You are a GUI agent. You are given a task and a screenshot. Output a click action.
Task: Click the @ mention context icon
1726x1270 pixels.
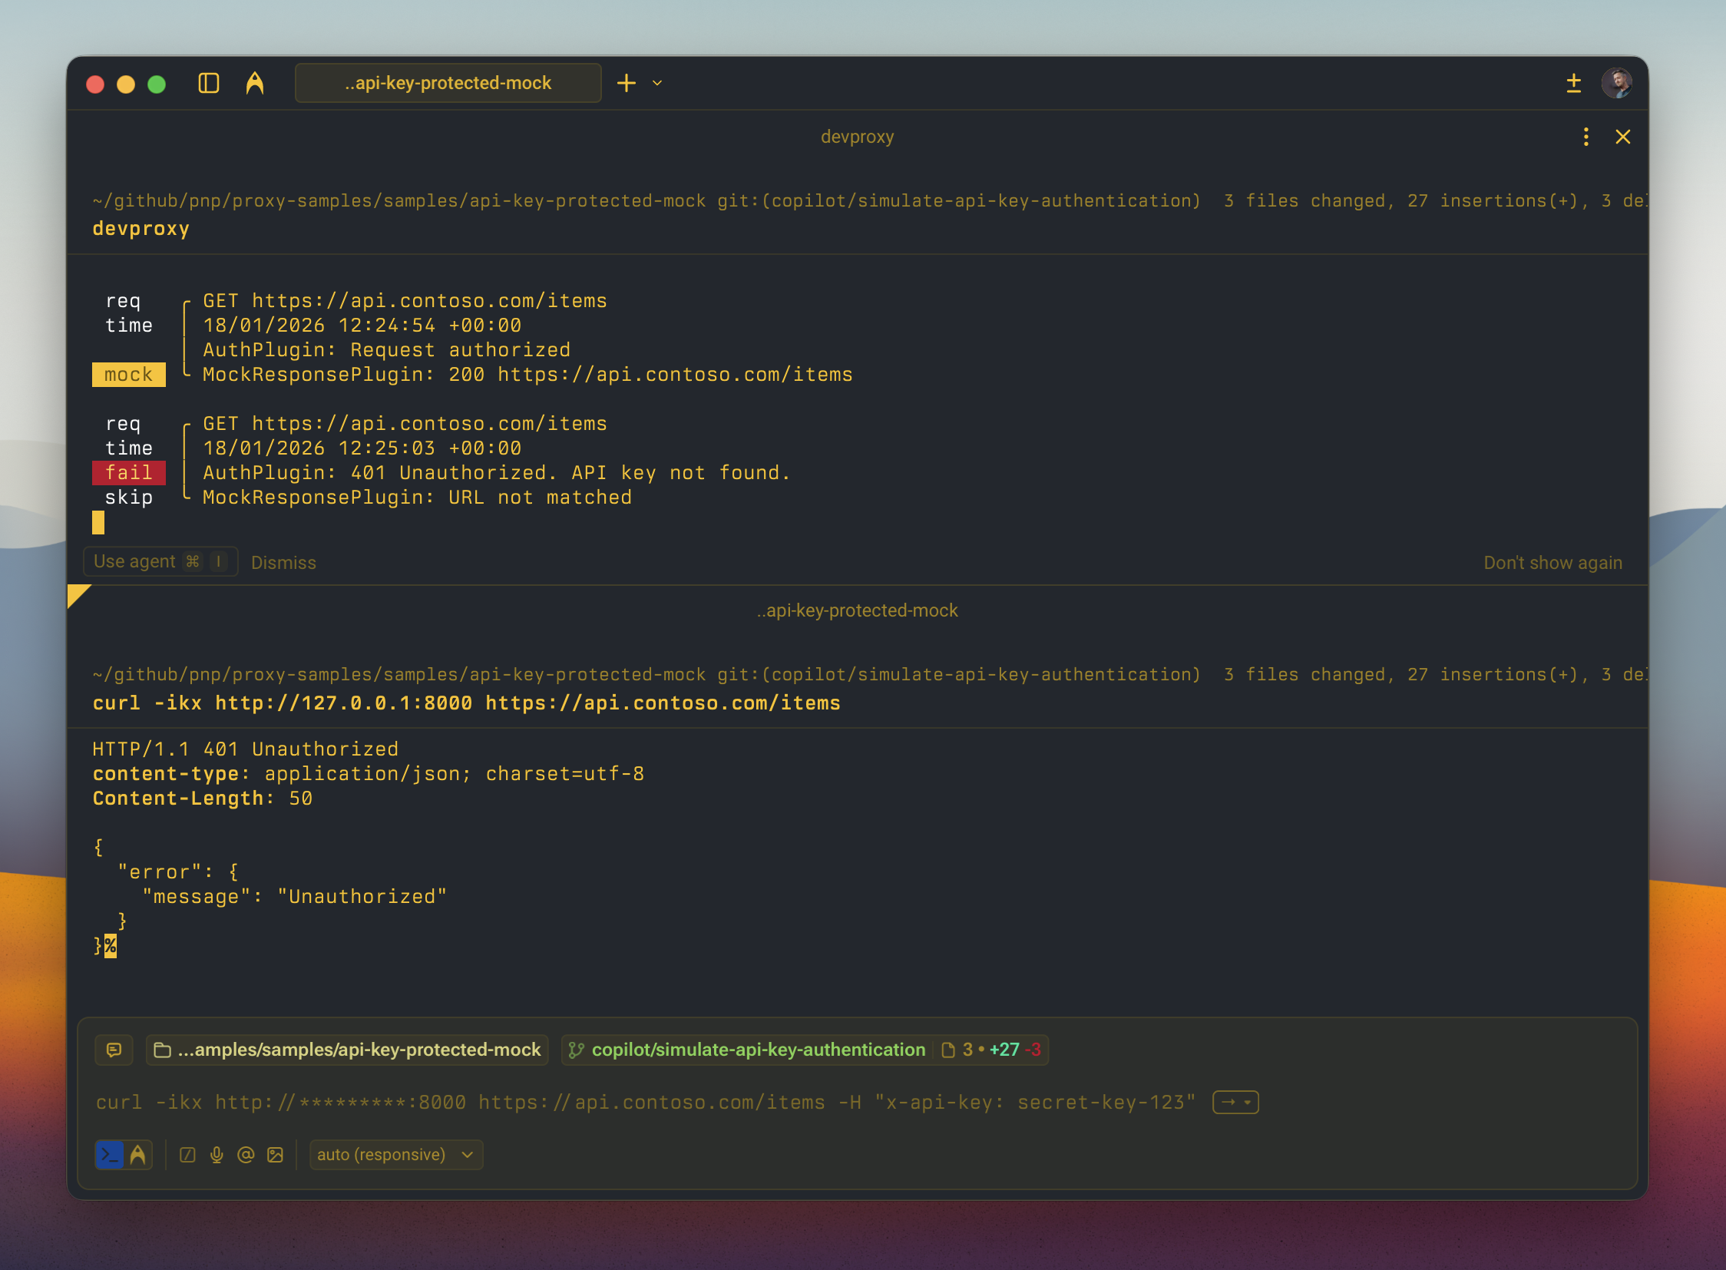pos(245,1154)
